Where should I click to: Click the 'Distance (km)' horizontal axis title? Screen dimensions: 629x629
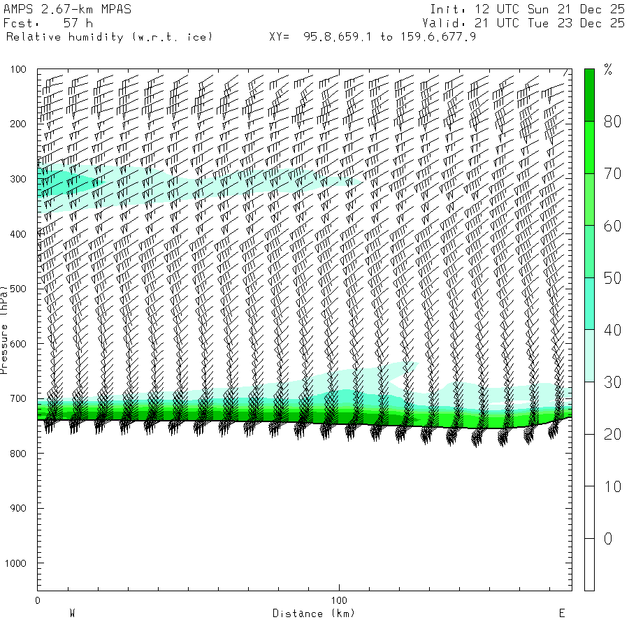(x=314, y=614)
